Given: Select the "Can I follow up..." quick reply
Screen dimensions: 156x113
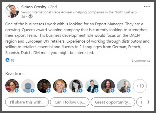Looking at the screenshot, I should point(70,102).
